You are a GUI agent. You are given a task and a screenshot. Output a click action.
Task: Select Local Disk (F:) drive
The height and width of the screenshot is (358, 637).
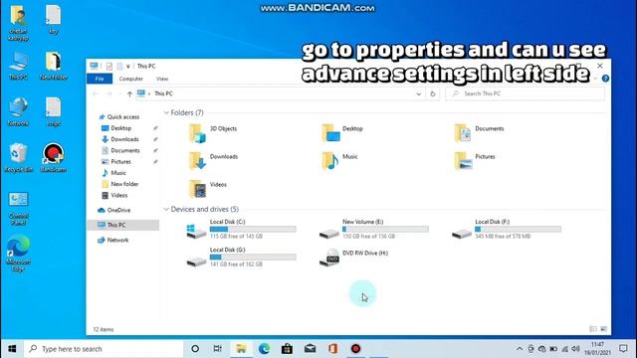pos(507,229)
